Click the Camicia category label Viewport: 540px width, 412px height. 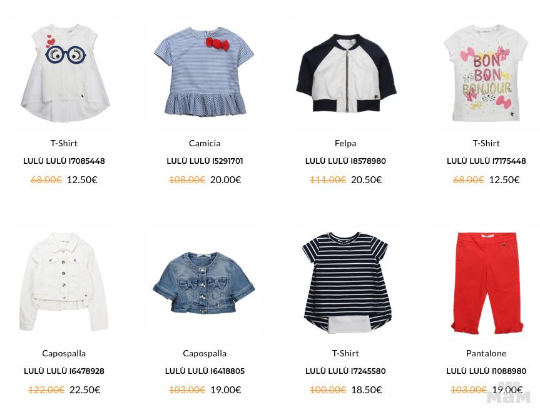[205, 143]
